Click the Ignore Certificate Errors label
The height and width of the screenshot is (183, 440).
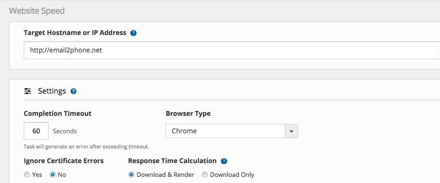tap(64, 161)
